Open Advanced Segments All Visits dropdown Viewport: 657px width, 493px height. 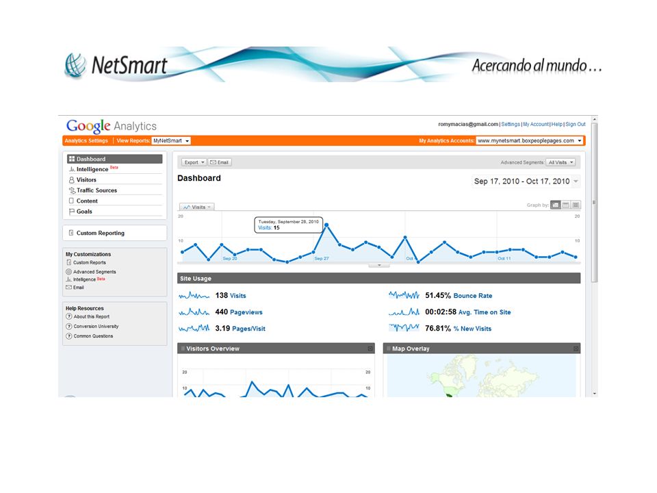(x=561, y=162)
